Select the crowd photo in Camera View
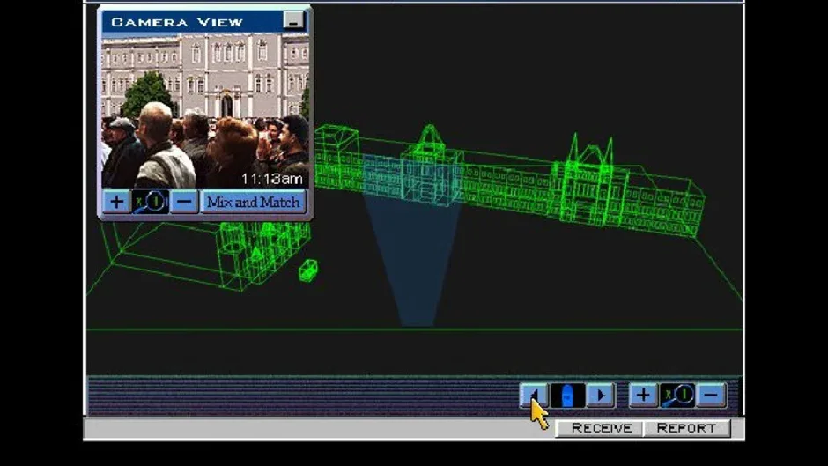This screenshot has height=466, width=828. (x=205, y=110)
